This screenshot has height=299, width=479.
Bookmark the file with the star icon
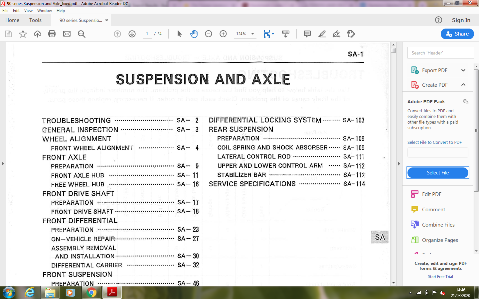(23, 34)
